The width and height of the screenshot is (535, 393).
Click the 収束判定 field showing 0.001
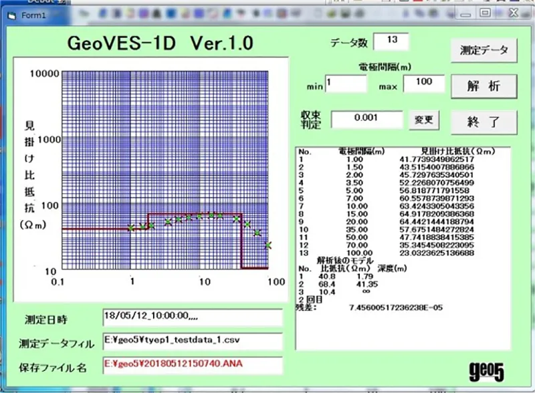[366, 120]
